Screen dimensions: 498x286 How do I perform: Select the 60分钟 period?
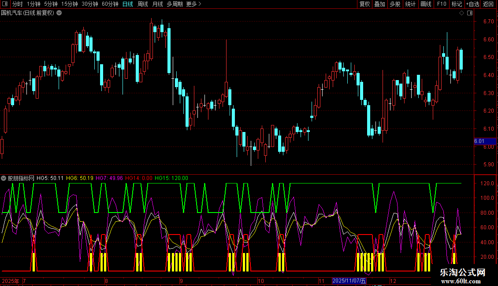pyautogui.click(x=110, y=4)
